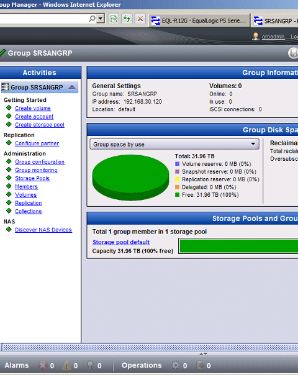Open the Volumes link under Administration

tap(26, 195)
